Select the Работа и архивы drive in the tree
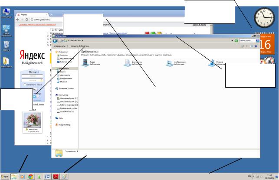Viewport: 279px width, 180px height. coord(67,105)
